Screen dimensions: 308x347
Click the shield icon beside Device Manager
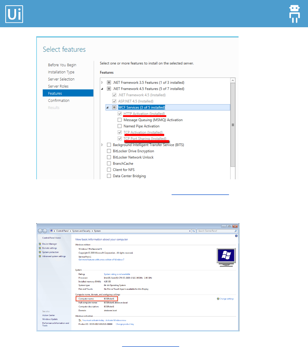tap(40, 244)
